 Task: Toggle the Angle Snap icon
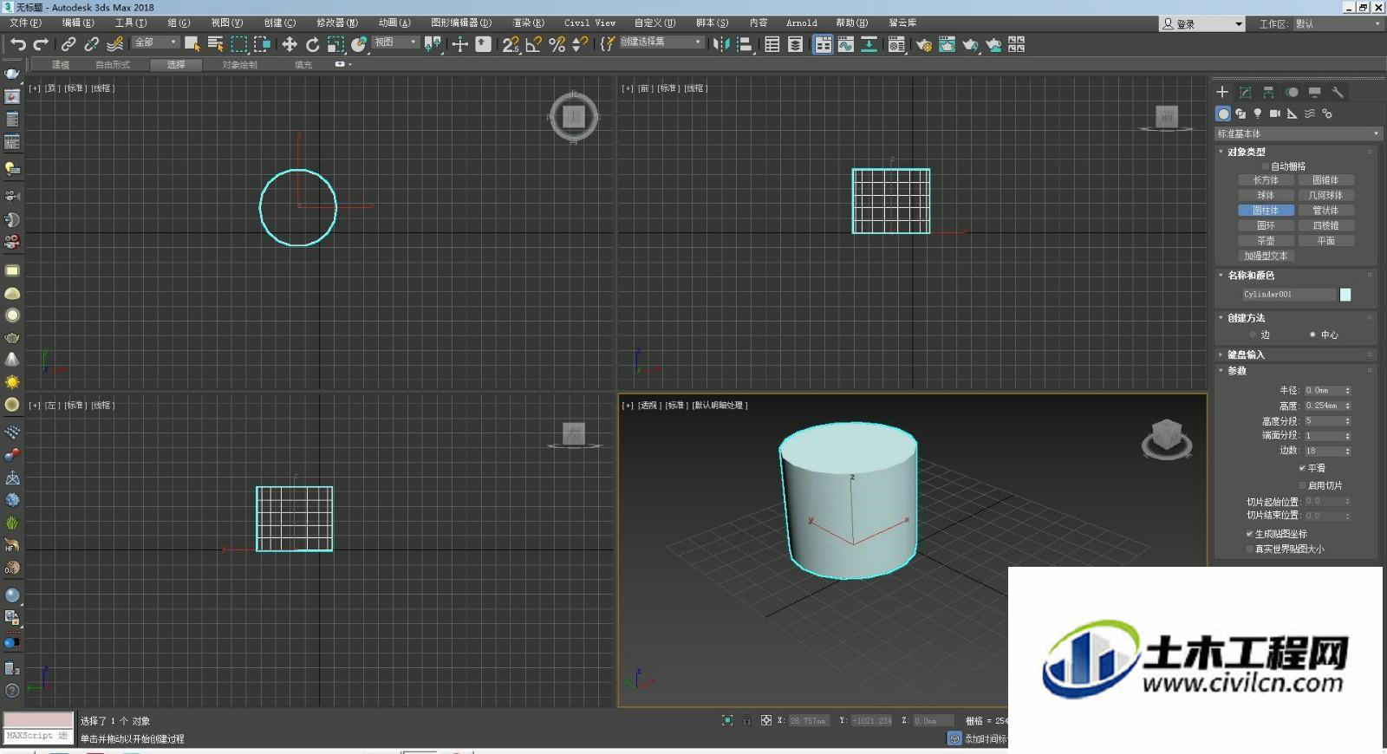click(x=534, y=44)
